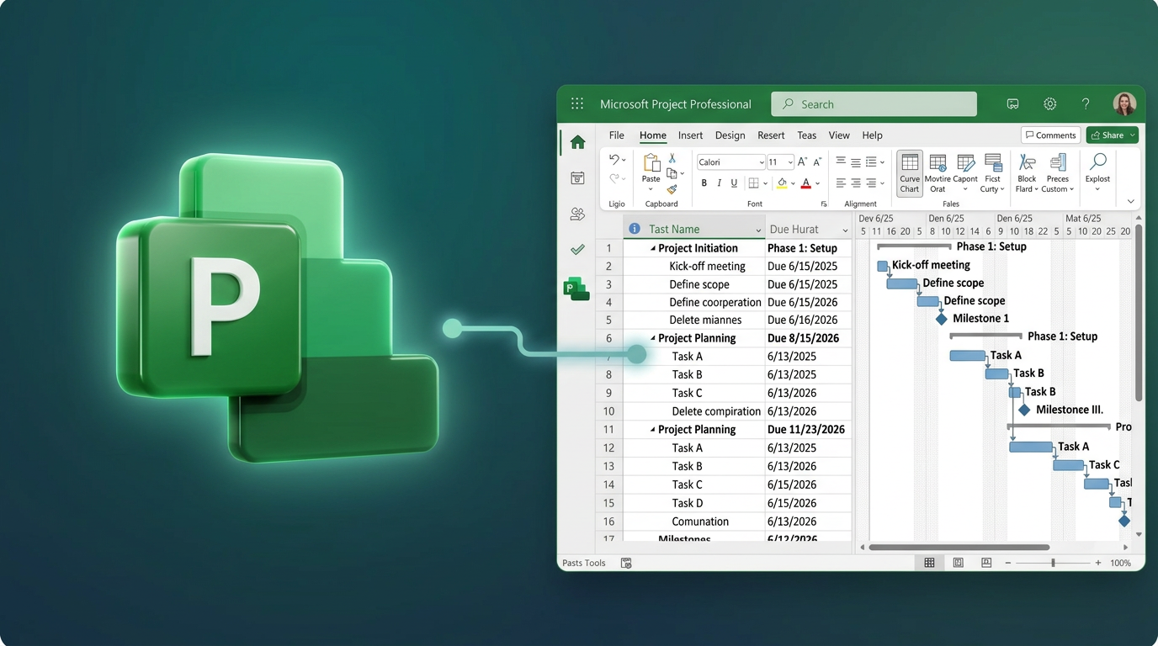Screen dimensions: 1158x646
Task: Switch to the Design tab
Action: 730,135
